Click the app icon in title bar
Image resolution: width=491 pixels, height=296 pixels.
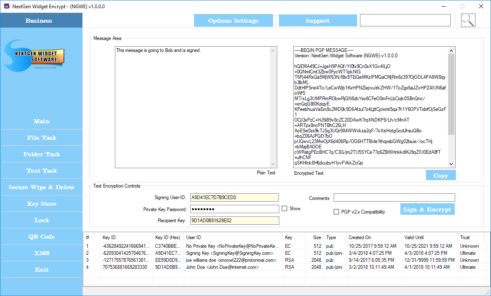(7, 6)
